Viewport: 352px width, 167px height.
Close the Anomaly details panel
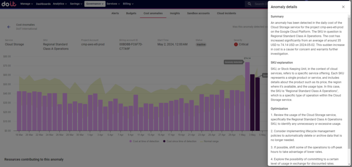pos(343,7)
